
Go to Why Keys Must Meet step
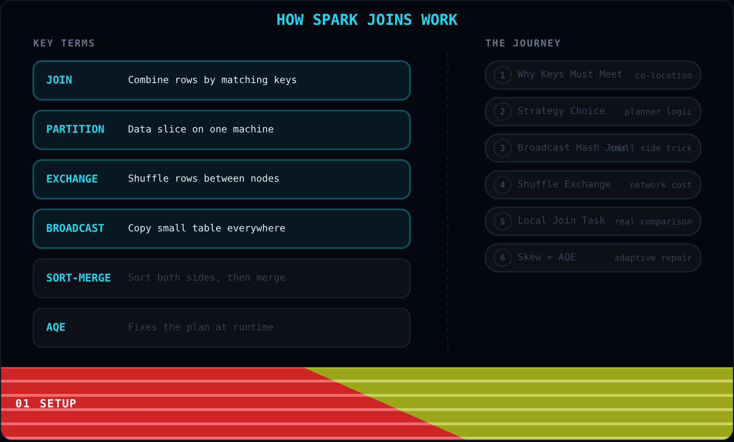pos(593,75)
